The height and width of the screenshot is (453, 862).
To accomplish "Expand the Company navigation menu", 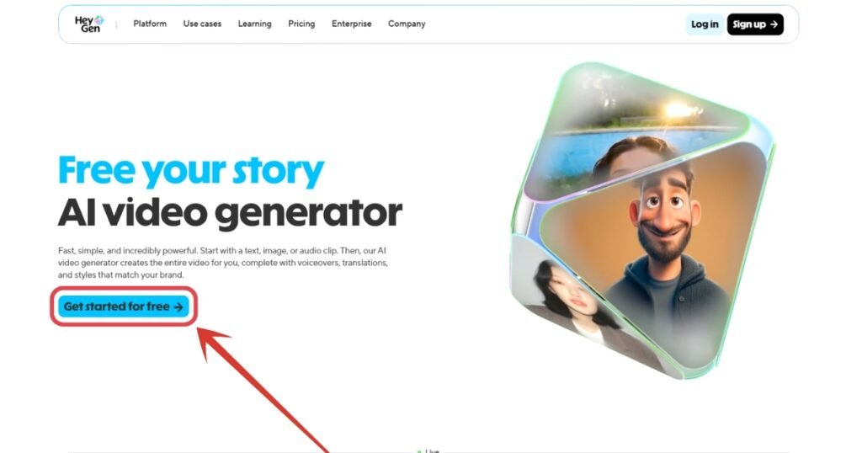I will point(407,24).
